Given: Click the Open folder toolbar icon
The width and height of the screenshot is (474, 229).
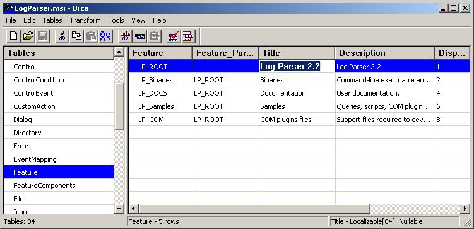Looking at the screenshot, I should coord(28,36).
